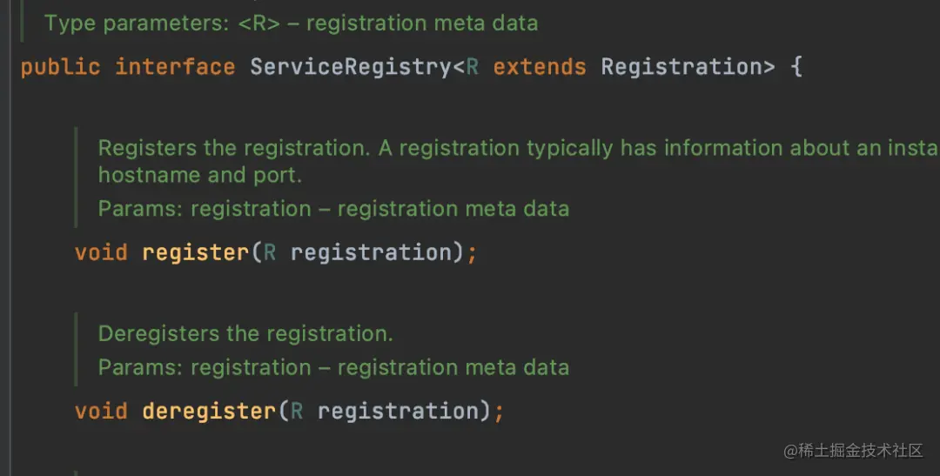
Task: Click the register method name
Action: tap(196, 252)
